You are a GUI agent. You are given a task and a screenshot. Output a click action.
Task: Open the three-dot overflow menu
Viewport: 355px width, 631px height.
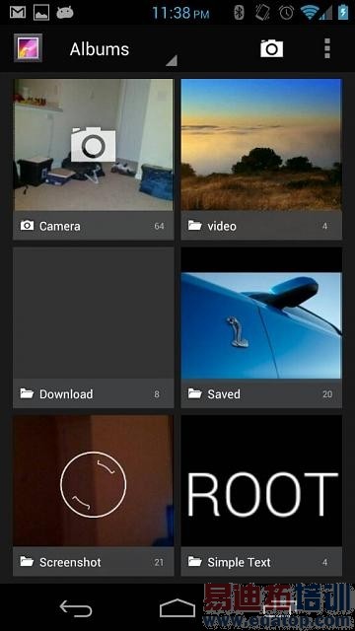tap(327, 48)
